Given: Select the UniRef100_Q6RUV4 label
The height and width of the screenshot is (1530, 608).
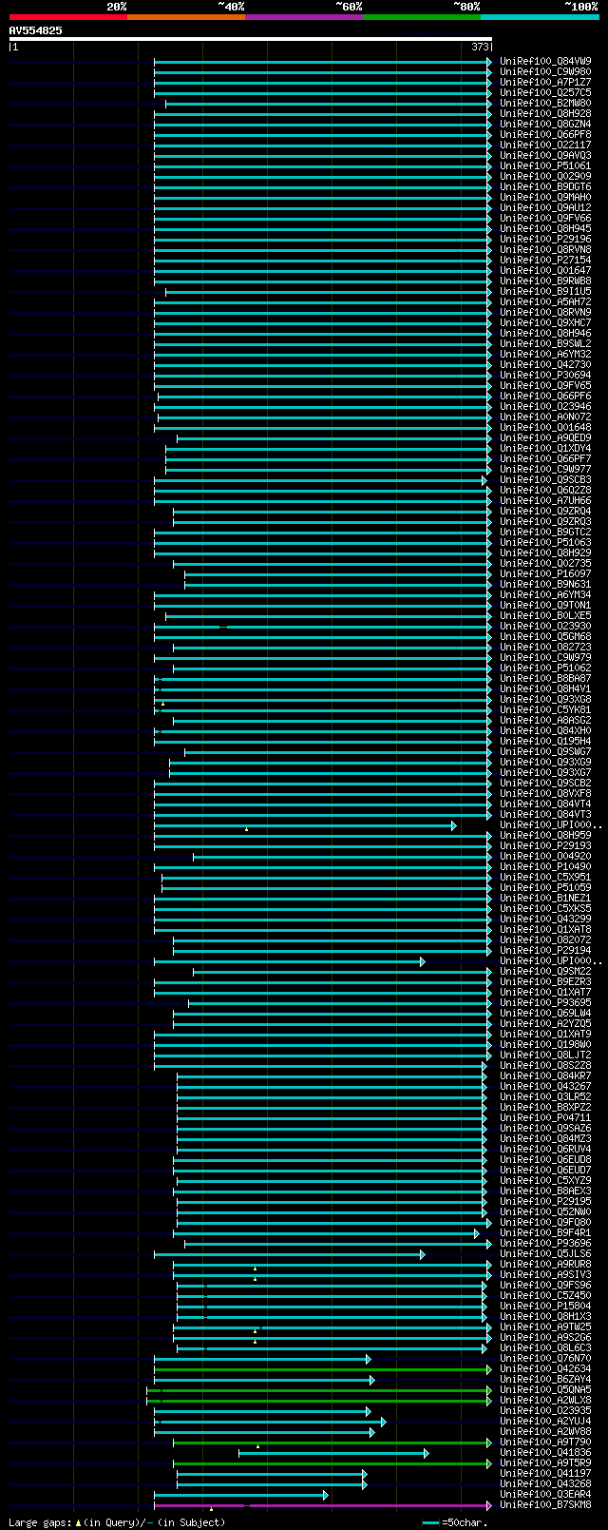Looking at the screenshot, I should click(545, 1150).
